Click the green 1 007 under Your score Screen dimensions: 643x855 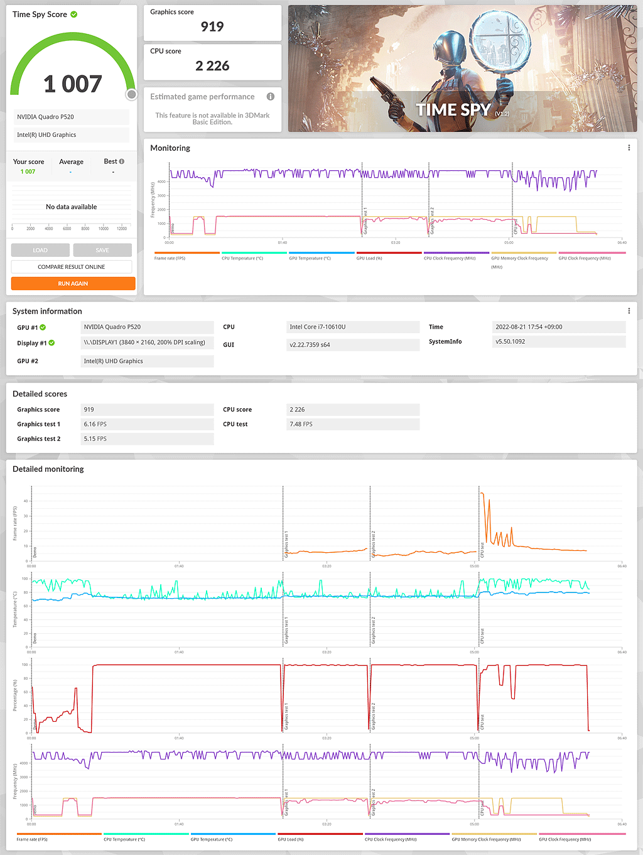[x=28, y=172]
